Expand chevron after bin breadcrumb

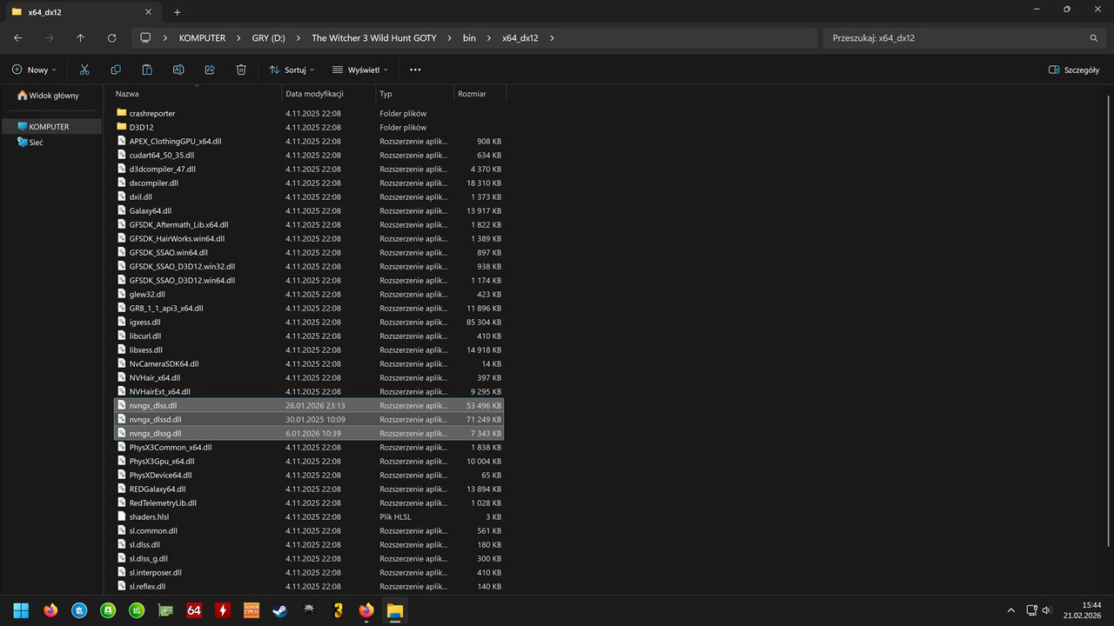[488, 38]
